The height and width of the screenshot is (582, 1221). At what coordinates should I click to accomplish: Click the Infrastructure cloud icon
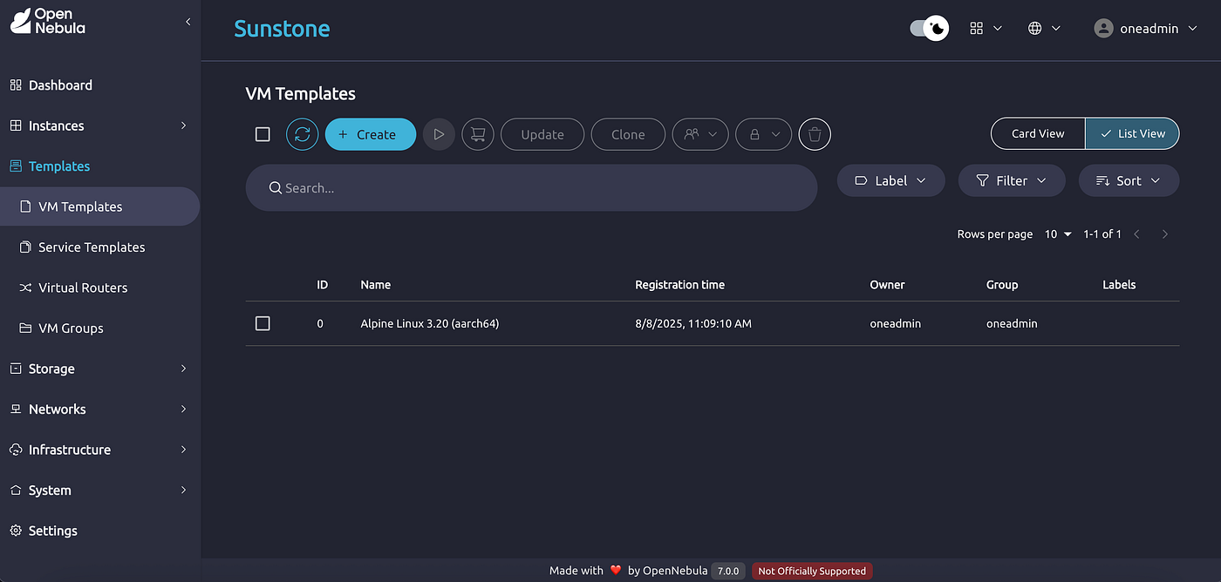(16, 450)
